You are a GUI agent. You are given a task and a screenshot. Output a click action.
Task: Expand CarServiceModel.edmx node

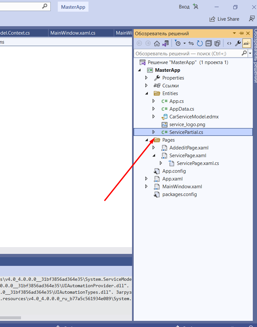click(154, 116)
